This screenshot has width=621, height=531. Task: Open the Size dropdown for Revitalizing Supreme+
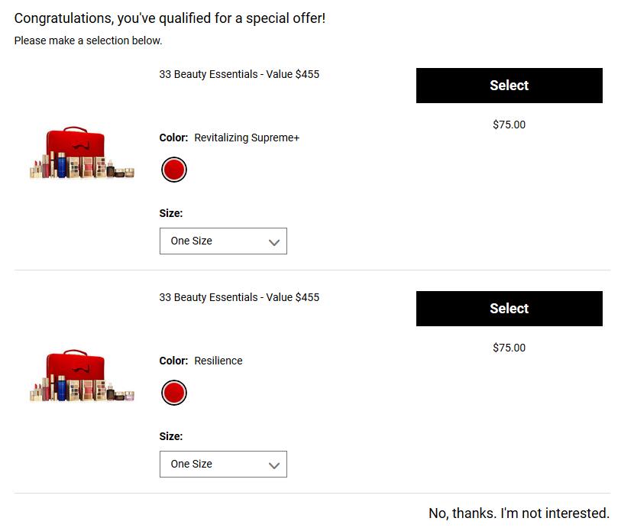pyautogui.click(x=223, y=241)
